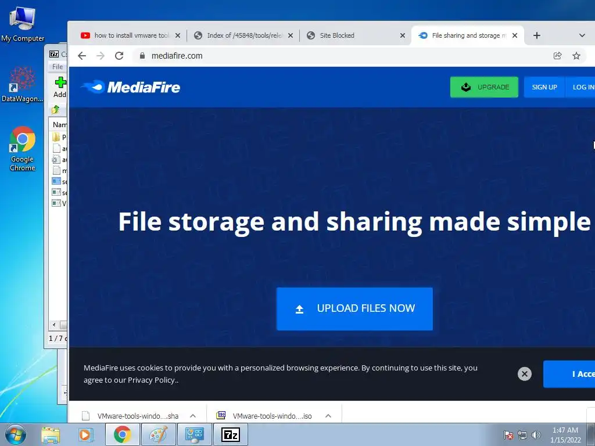The width and height of the screenshot is (595, 446).
Task: Click the Add button in 7-Zip toolbar
Action: click(60, 87)
